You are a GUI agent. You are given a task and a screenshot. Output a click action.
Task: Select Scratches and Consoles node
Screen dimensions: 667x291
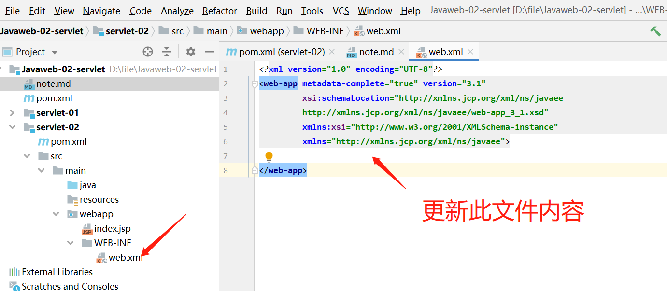tap(70, 286)
